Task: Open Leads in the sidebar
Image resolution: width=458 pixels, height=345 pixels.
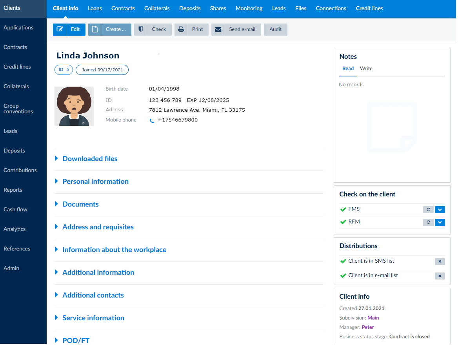Action: pos(11,131)
